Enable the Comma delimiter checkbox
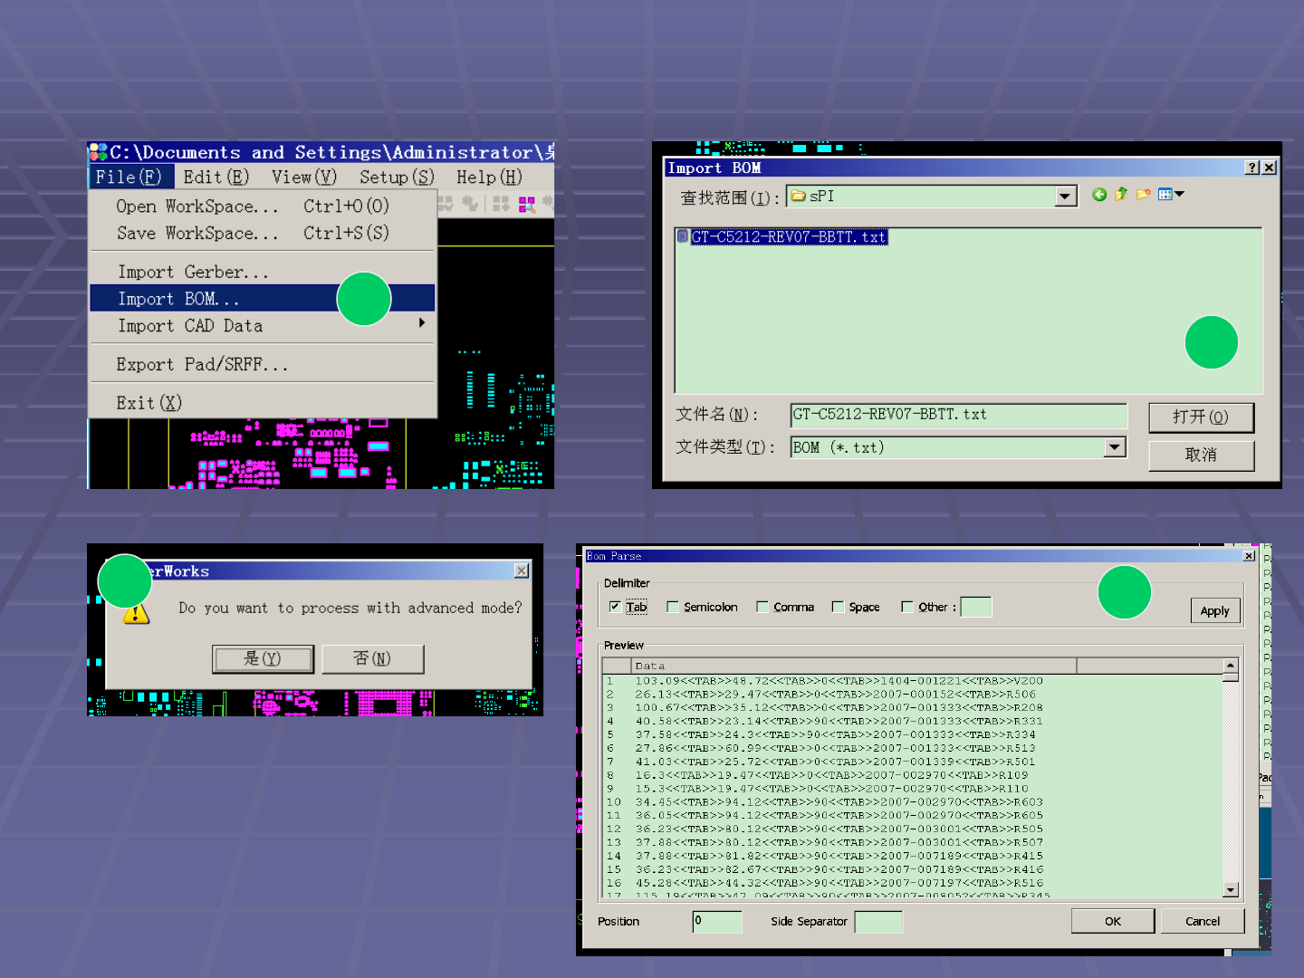Screen dimensions: 1304x978 762,607
